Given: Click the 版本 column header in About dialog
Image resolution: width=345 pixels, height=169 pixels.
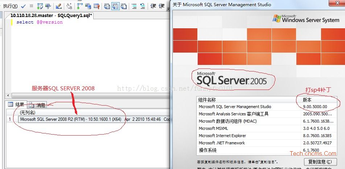Looking at the screenshot, I should click(319, 100).
